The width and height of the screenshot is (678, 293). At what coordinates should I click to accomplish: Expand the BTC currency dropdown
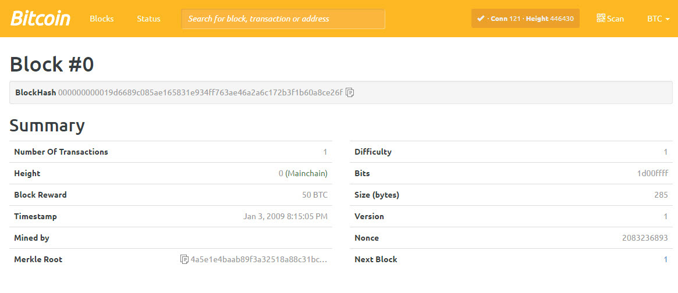point(658,19)
